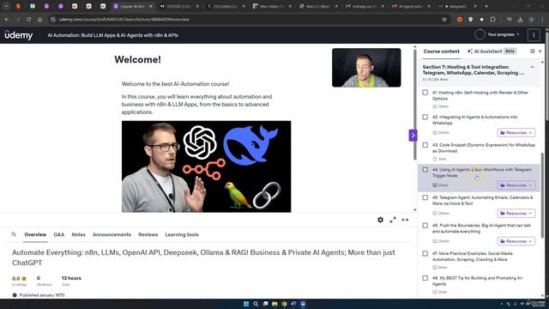Toggle expanded view with horizontal arrows icon

pyautogui.click(x=405, y=220)
